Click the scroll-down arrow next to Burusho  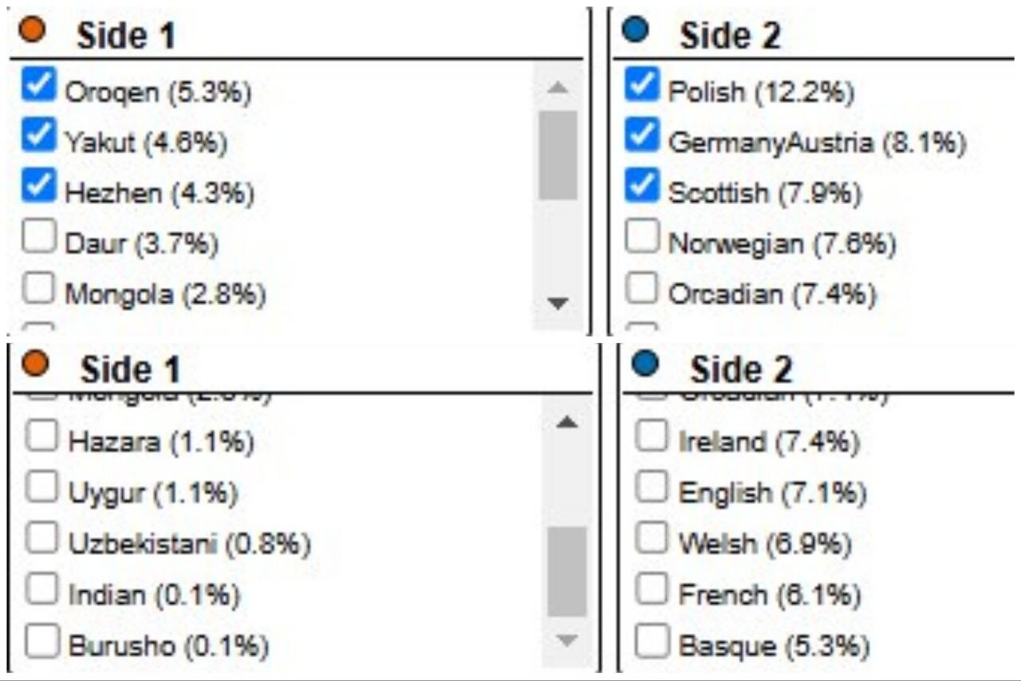point(566,640)
